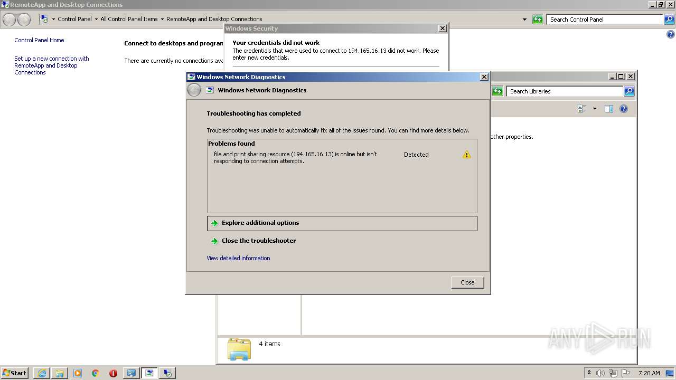Refresh the Libraries window address bar
The width and height of the screenshot is (676, 380).
[497, 91]
